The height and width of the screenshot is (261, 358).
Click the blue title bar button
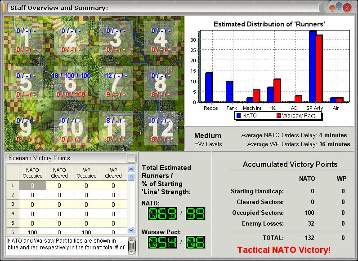(x=339, y=6)
